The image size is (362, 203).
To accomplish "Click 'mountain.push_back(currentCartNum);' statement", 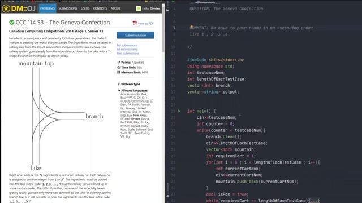I will click(257, 182).
